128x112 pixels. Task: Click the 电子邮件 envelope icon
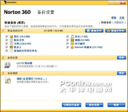(72, 44)
